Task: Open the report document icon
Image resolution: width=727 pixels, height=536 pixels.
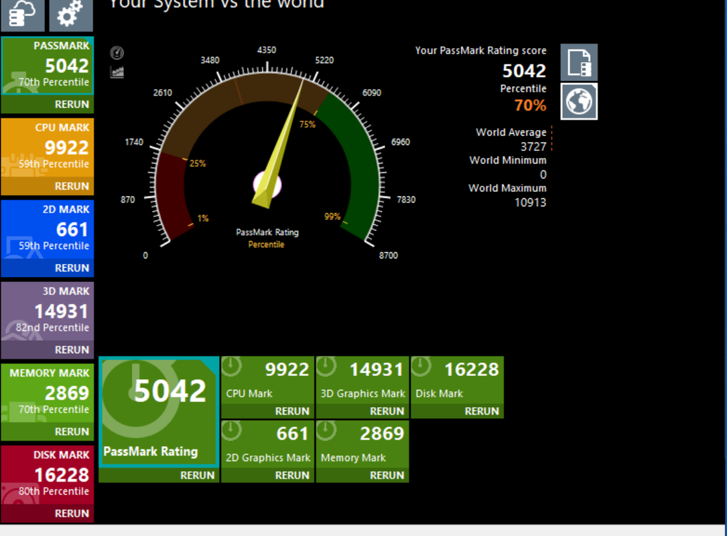Action: point(579,62)
